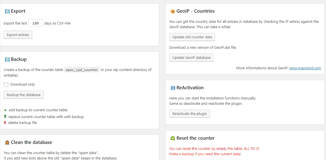Click the red X delete backup icon
The height and width of the screenshot is (160, 326).
[x=5, y=123]
